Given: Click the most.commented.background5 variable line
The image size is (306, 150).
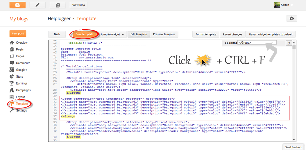Looking at the screenshot, I should click(x=170, y=113).
